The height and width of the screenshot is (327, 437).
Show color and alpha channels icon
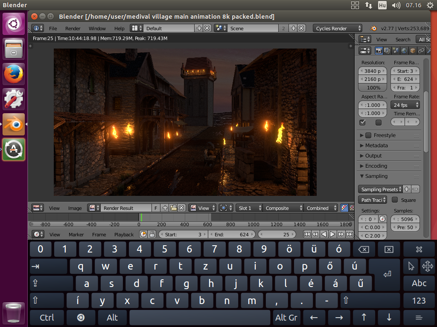[344, 208]
